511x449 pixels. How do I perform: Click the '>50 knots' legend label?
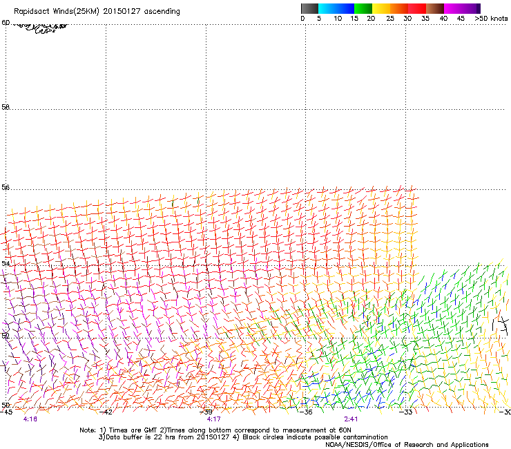point(491,19)
